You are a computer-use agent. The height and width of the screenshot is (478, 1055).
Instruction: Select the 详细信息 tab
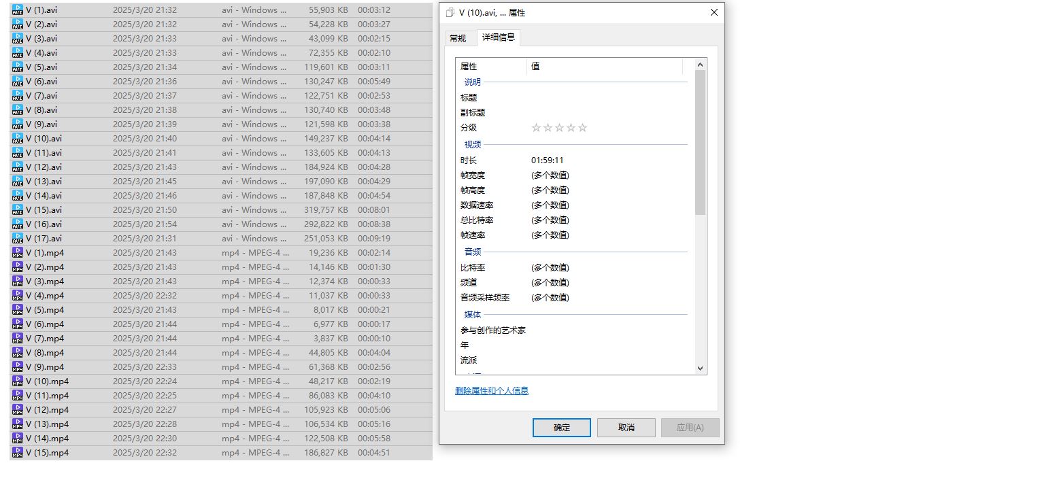coord(499,37)
